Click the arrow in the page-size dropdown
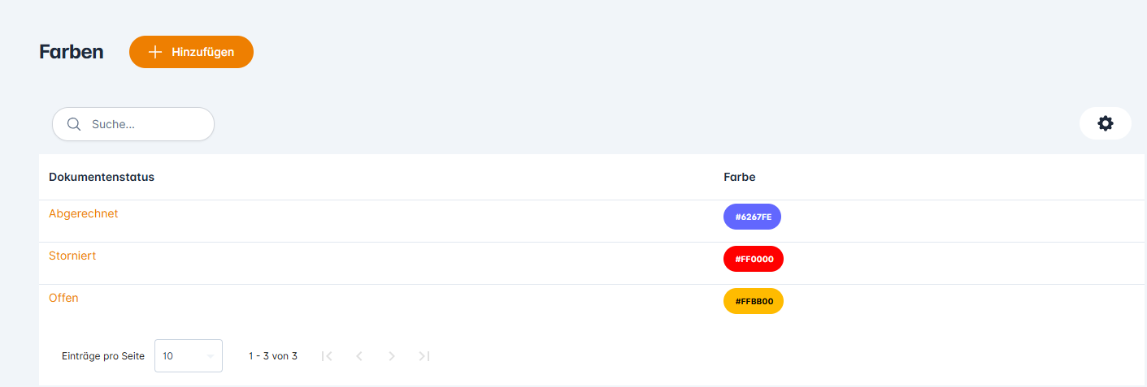This screenshot has height=387, width=1147. [210, 356]
